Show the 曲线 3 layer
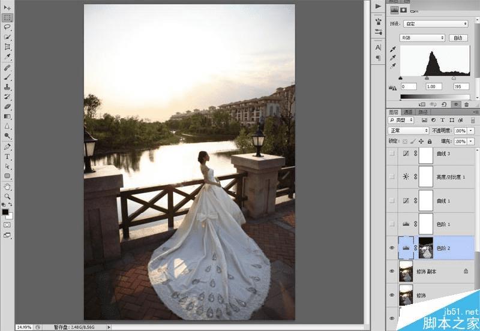The width and height of the screenshot is (480, 331). point(392,154)
